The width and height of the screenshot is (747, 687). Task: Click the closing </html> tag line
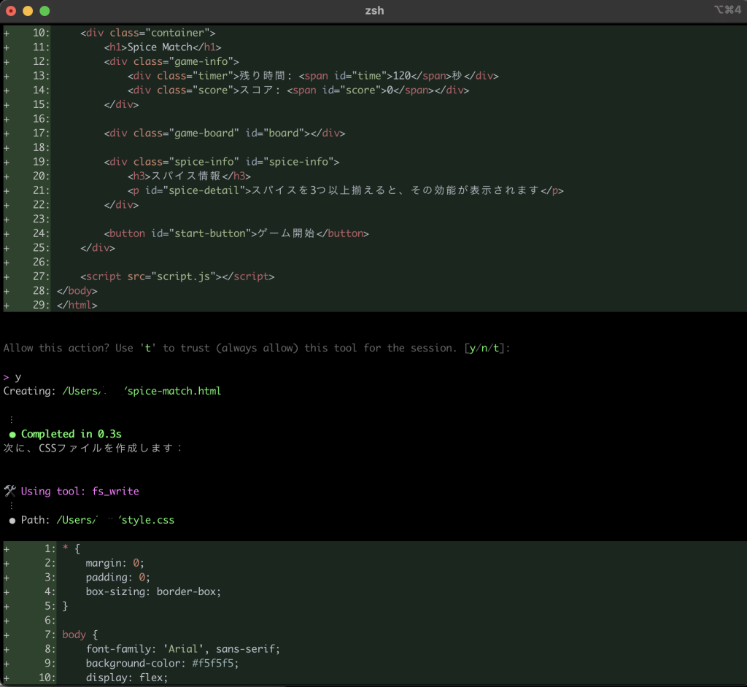point(77,305)
